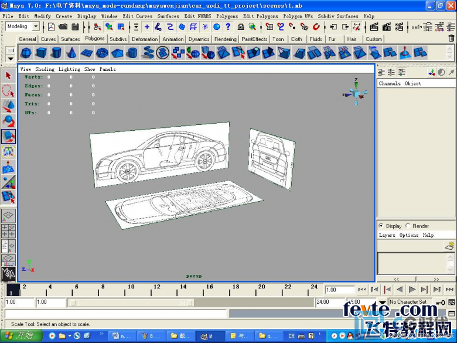Click the Save Scene disk icon

click(76, 27)
